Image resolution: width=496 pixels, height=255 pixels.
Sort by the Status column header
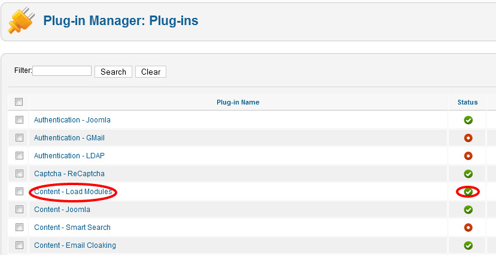tap(467, 102)
